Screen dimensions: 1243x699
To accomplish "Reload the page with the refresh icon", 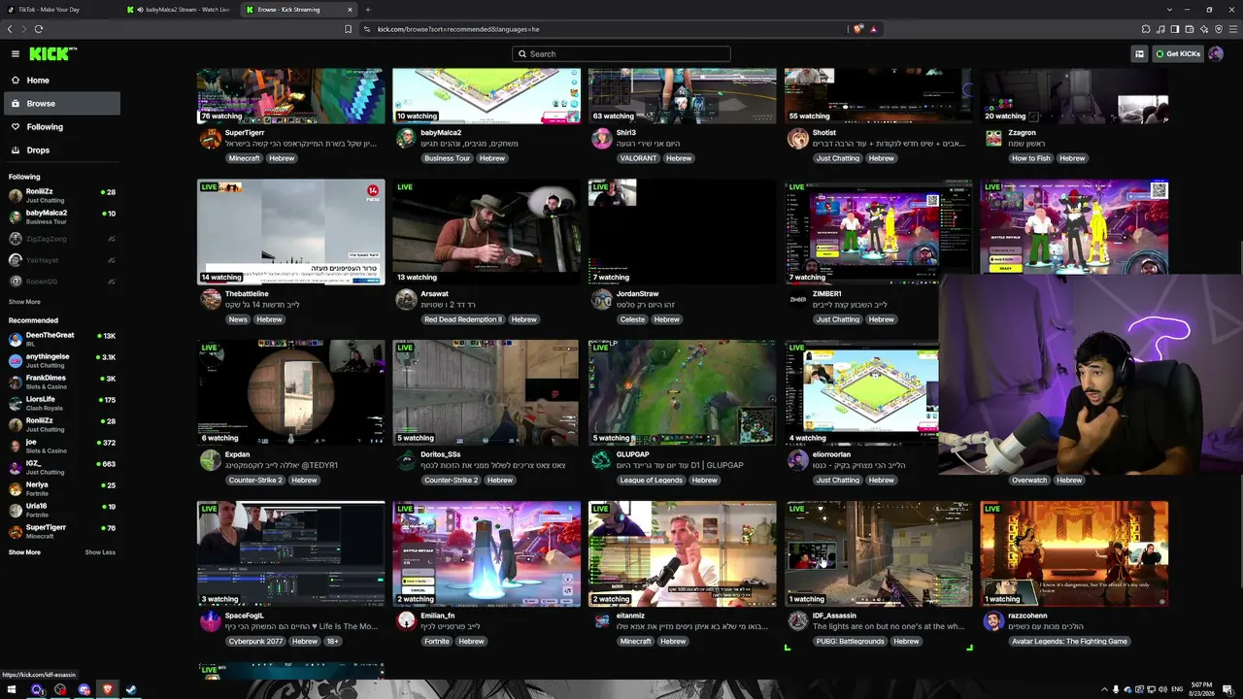I will 39,29.
